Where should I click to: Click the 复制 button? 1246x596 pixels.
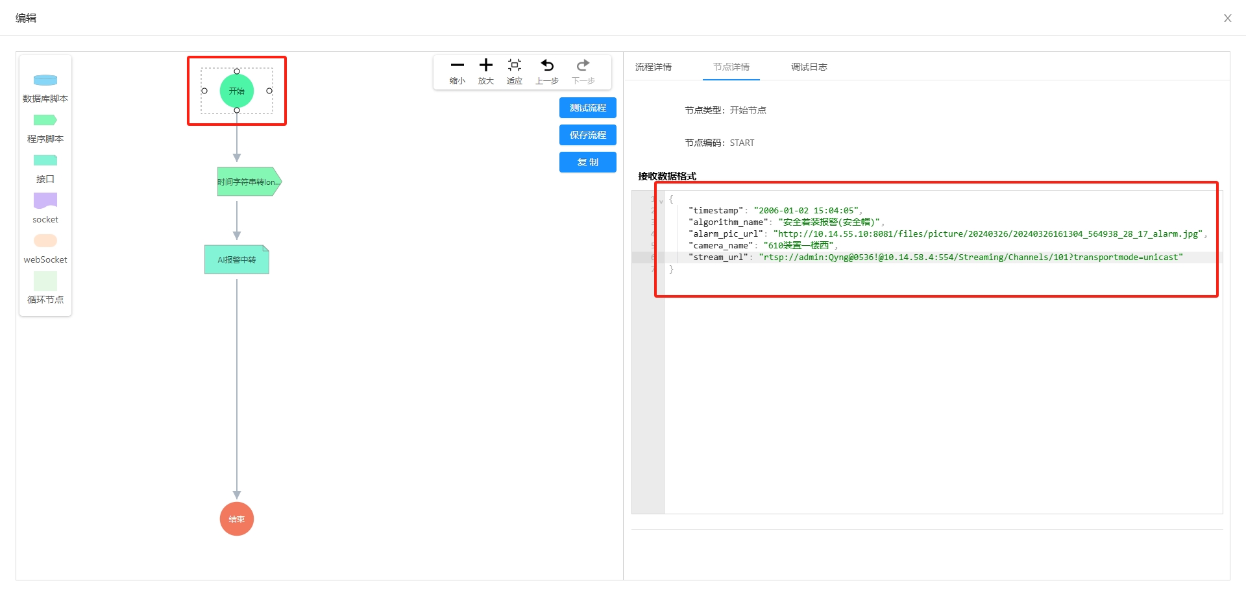(588, 162)
